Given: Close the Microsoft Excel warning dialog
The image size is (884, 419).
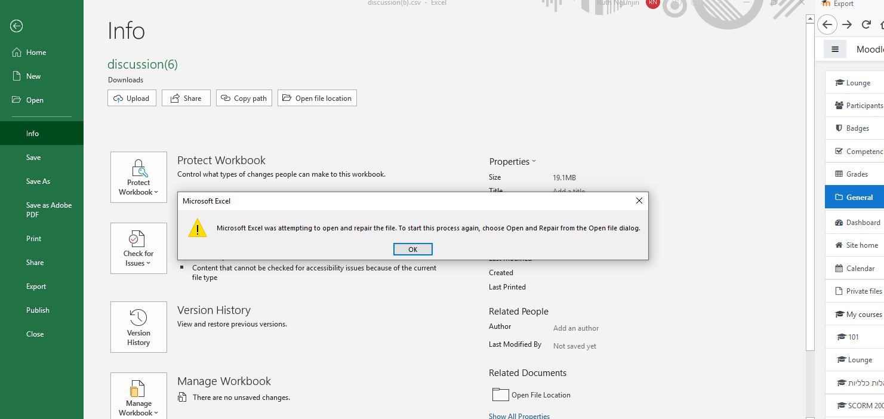Looking at the screenshot, I should coord(639,201).
